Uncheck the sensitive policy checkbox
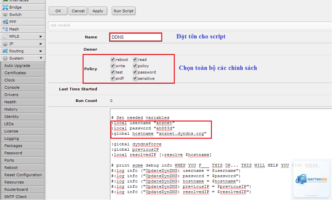 [x=135, y=78]
